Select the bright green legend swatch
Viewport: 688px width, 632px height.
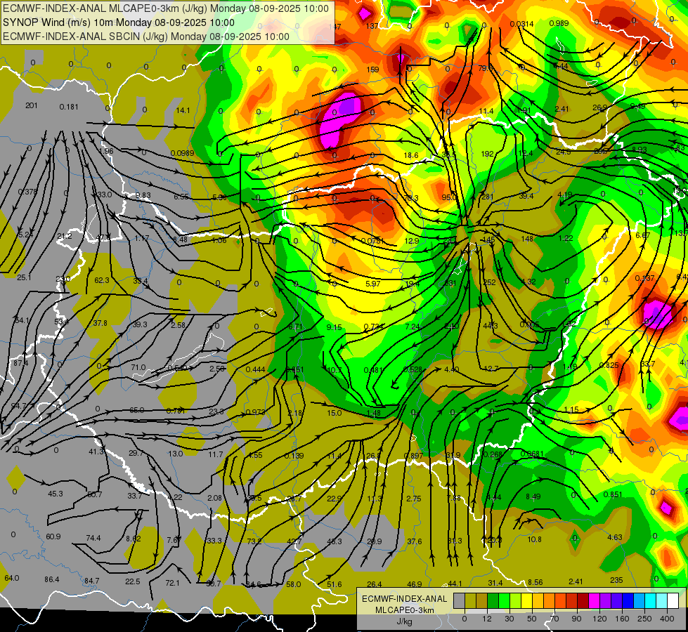click(x=504, y=601)
